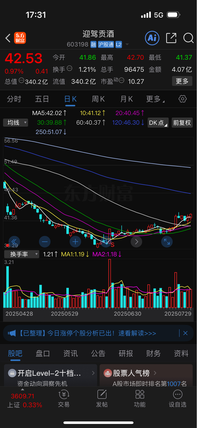Open the 公告 tab
Screen dimensions: 197x428
click(x=98, y=353)
